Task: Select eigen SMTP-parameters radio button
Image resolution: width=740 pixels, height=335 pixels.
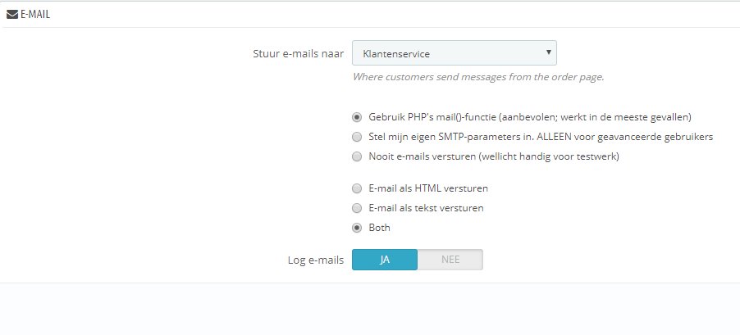Action: pyautogui.click(x=357, y=137)
